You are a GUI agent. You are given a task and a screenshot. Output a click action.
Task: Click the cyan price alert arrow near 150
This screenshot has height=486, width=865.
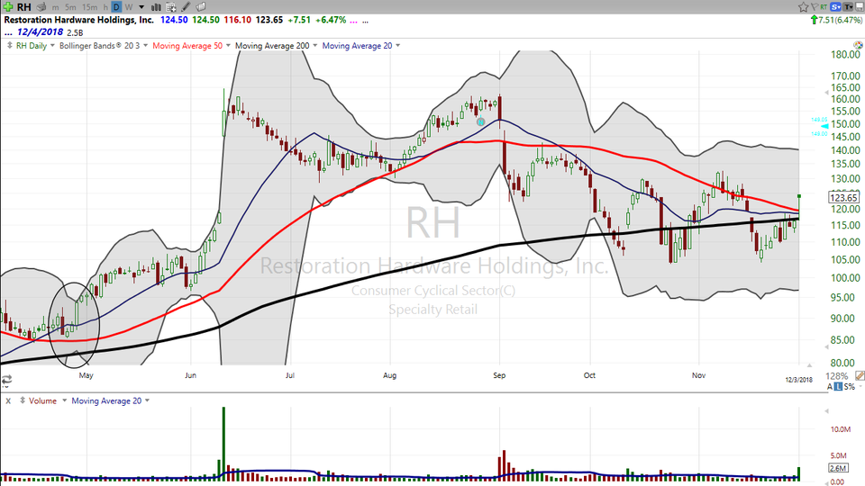click(x=824, y=126)
